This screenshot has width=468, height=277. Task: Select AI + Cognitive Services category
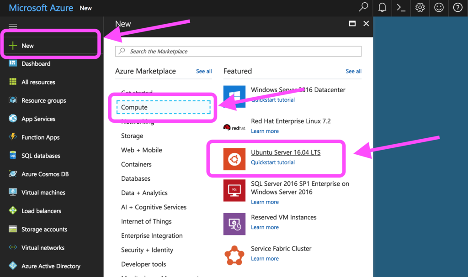coord(154,207)
